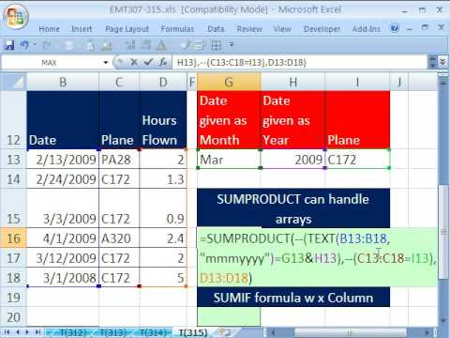Select row 13 header
This screenshot has height=338, width=450.
click(x=14, y=160)
